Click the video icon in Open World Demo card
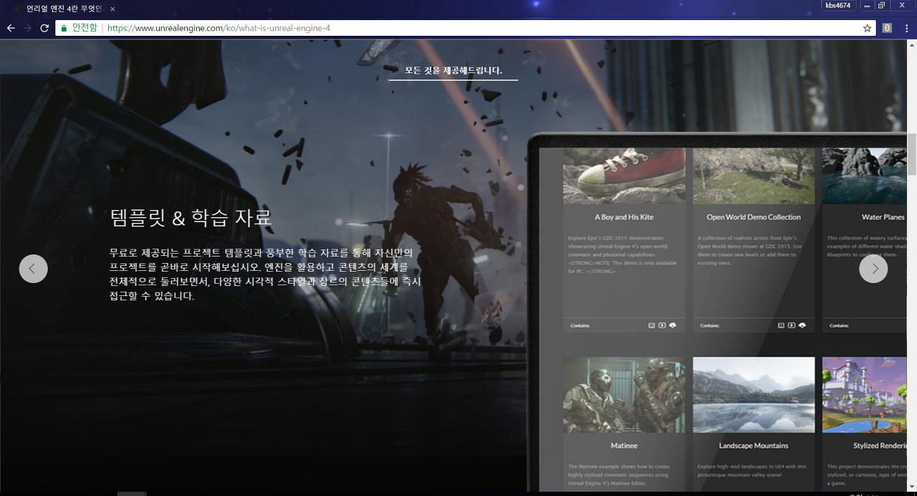 pyautogui.click(x=792, y=325)
